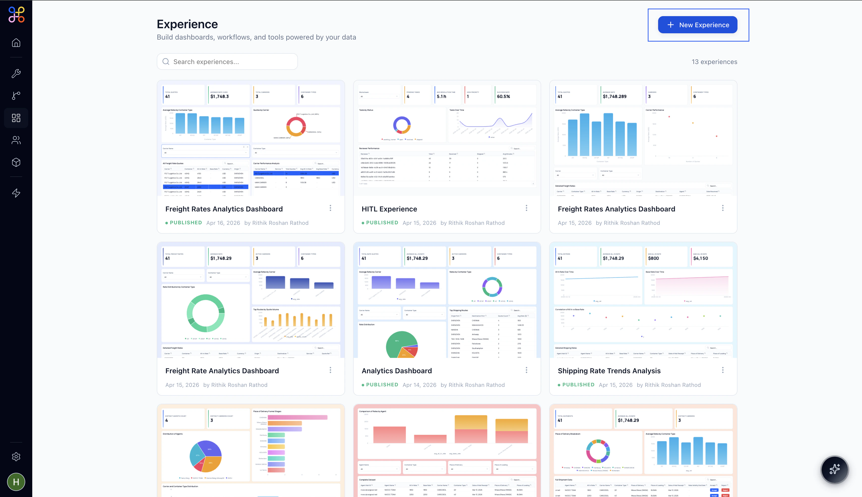This screenshot has height=497, width=862.
Task: Open the wrench tools icon in sidebar
Action: pyautogui.click(x=16, y=73)
